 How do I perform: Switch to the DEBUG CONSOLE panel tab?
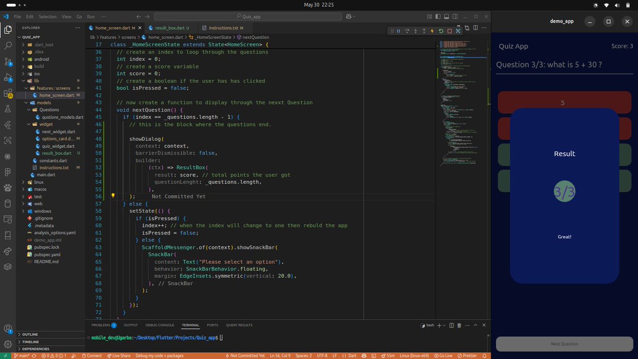pos(159,325)
